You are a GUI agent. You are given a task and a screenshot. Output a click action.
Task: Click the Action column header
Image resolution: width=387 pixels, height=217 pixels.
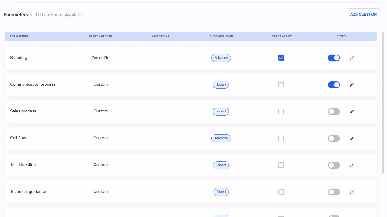(x=342, y=37)
